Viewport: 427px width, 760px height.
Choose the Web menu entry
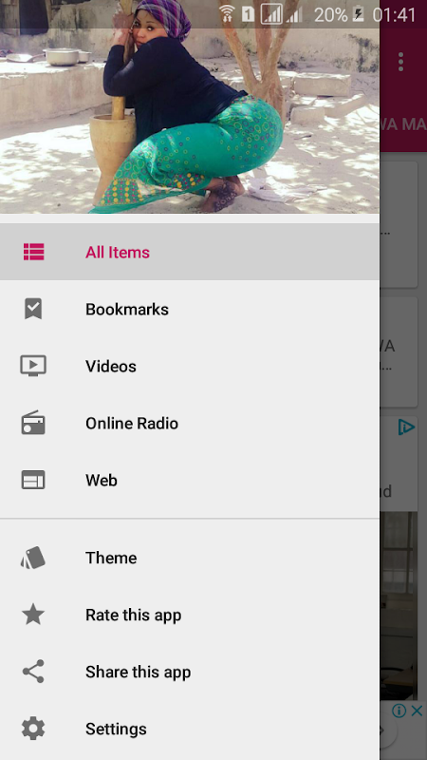point(190,480)
